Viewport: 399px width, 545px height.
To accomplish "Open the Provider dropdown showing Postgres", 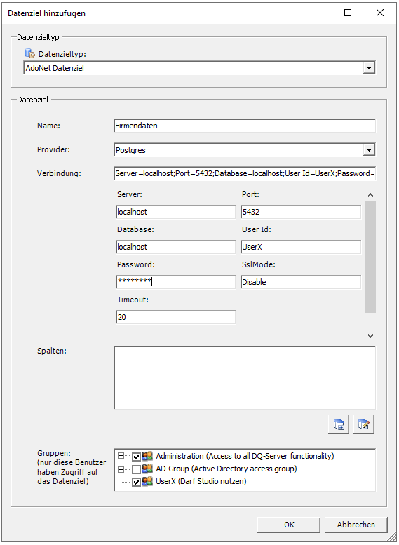I will coord(369,150).
